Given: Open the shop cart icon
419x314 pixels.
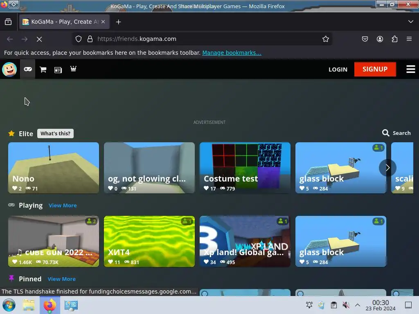Looking at the screenshot, I should click(x=43, y=70).
